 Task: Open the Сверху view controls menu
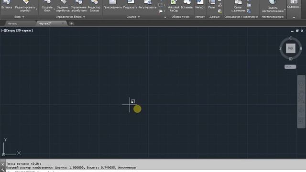click(10, 31)
